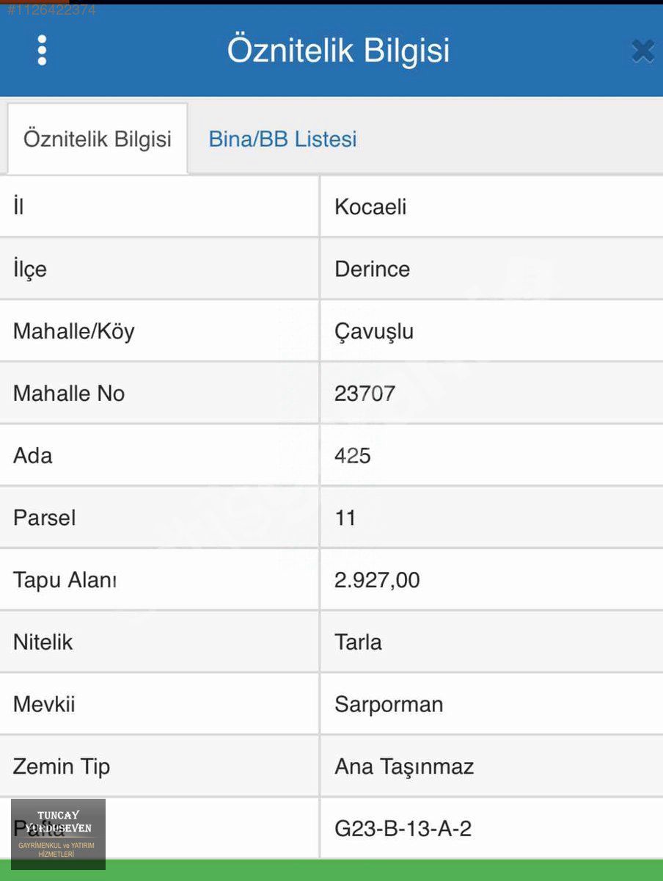
Task: Click the Mahalle/Köy row label
Action: (74, 331)
